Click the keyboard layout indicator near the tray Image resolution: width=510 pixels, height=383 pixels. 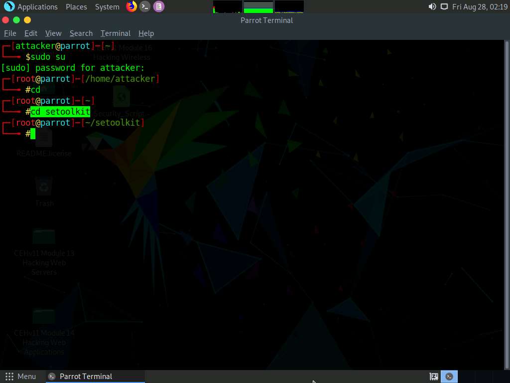433,376
